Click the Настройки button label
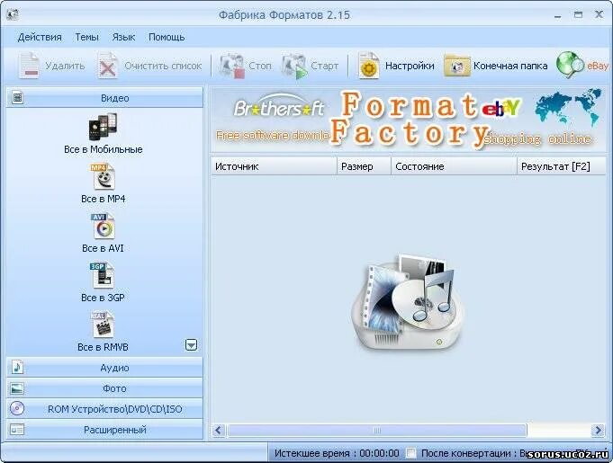Image resolution: width=613 pixels, height=463 pixels. (x=410, y=66)
